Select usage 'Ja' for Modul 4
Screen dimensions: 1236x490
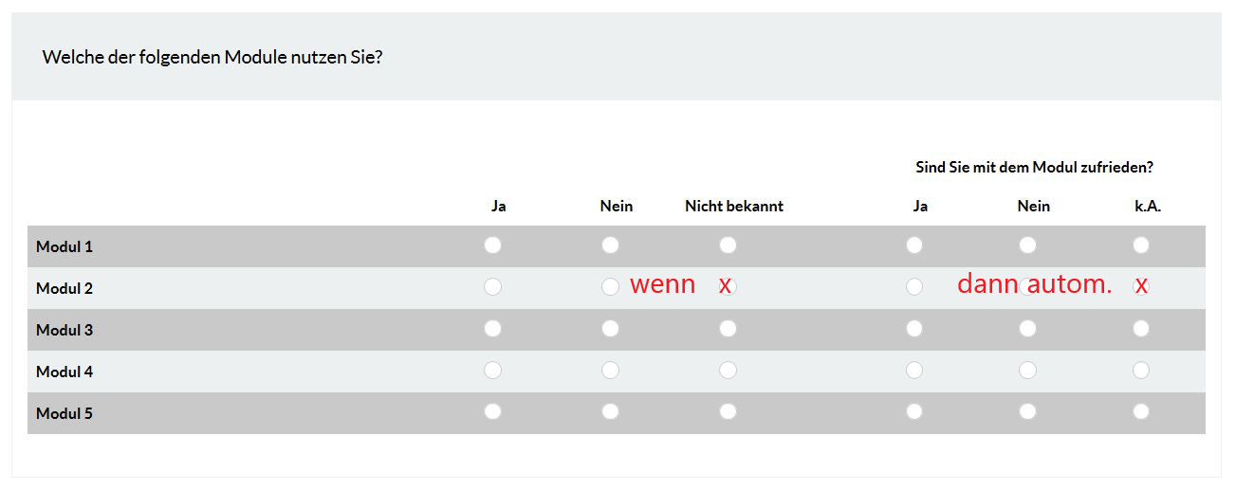(x=492, y=371)
